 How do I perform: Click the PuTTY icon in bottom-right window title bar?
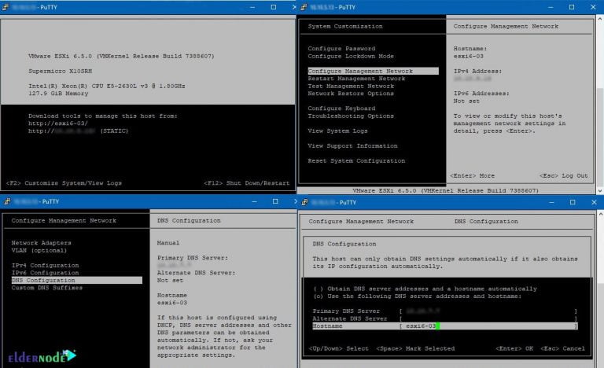coord(304,202)
